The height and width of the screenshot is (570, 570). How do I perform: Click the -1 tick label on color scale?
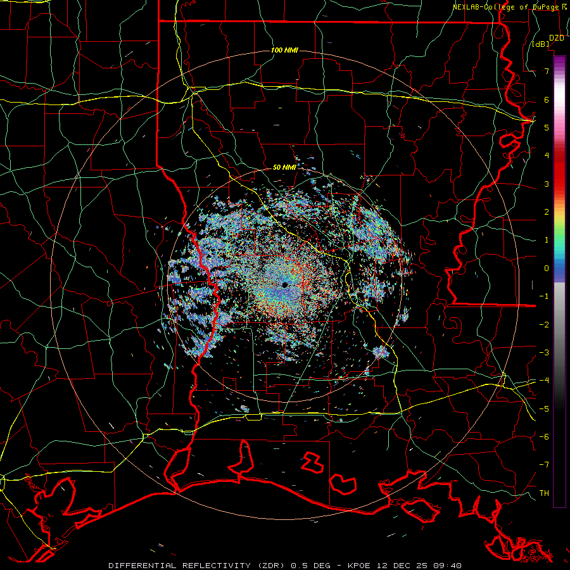(544, 296)
